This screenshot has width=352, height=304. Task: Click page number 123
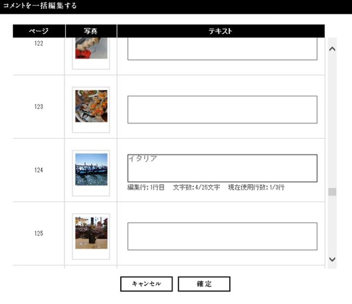38,107
